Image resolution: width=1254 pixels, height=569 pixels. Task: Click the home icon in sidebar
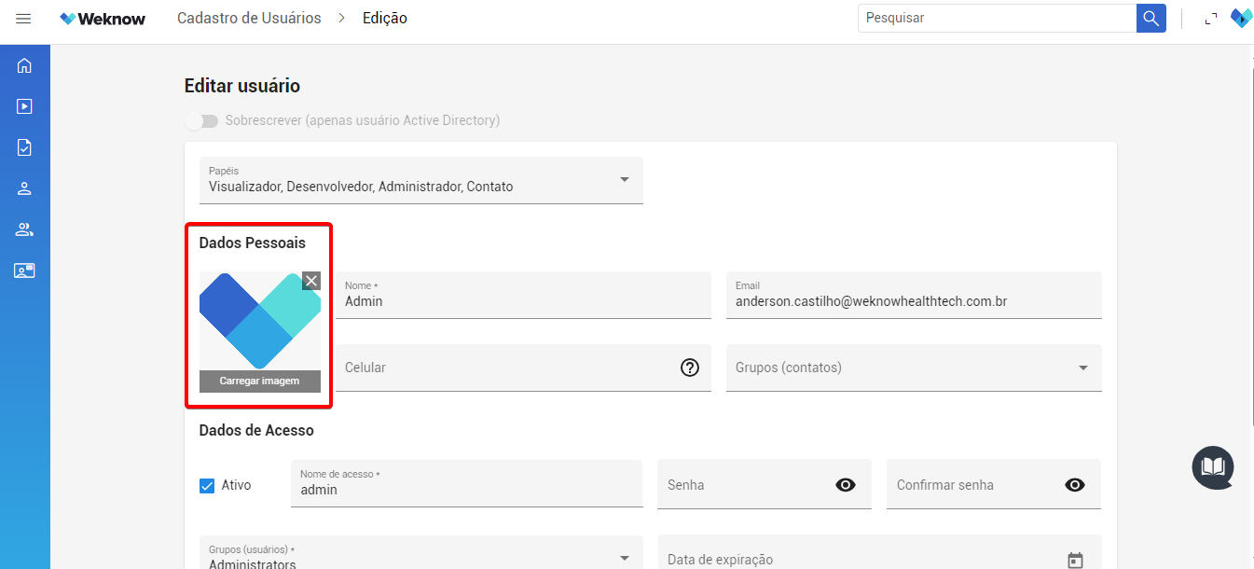point(24,65)
